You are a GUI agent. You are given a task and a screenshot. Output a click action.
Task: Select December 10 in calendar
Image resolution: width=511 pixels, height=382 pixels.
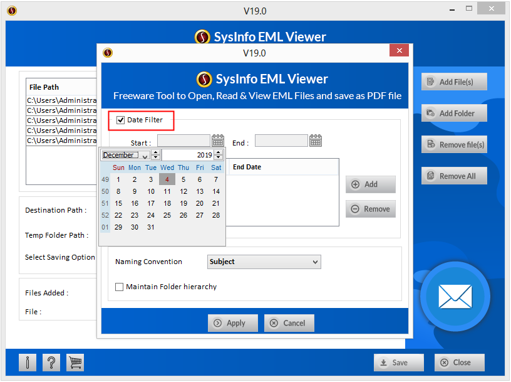(x=151, y=191)
